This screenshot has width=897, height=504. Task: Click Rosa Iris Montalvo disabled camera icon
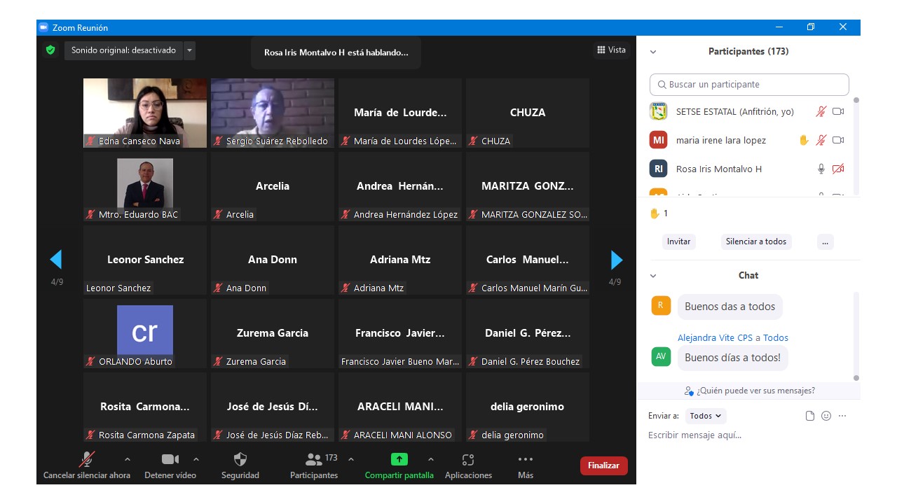[838, 169]
